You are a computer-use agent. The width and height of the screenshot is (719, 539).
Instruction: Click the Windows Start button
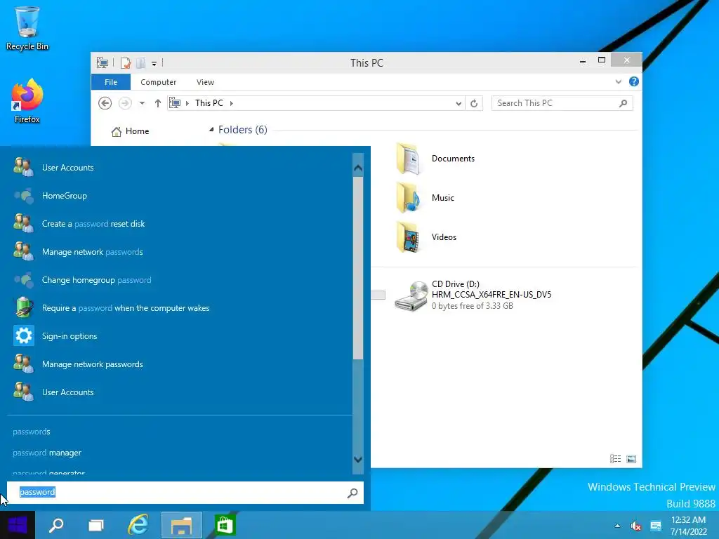click(17, 525)
